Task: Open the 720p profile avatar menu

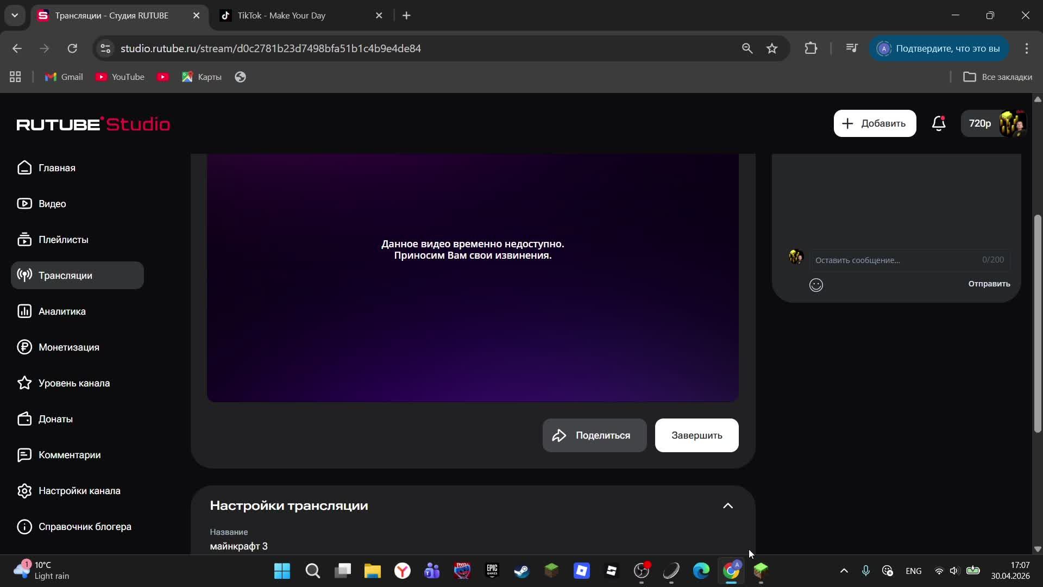Action: (1012, 124)
